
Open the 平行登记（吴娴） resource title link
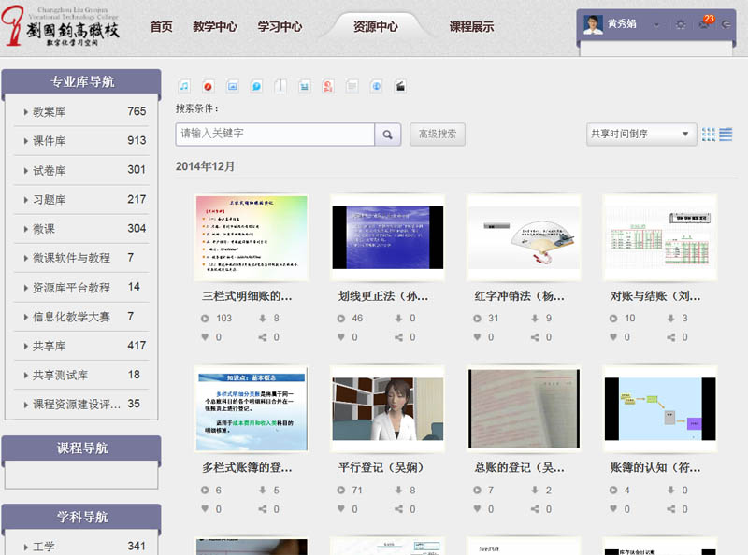click(381, 468)
